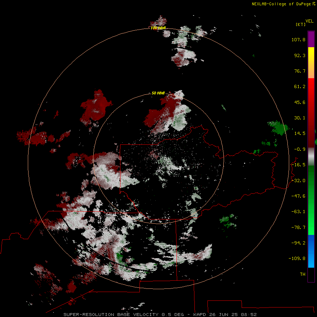Click the -47.6 velocity scale value
The width and height of the screenshot is (317, 317).
[298, 196]
